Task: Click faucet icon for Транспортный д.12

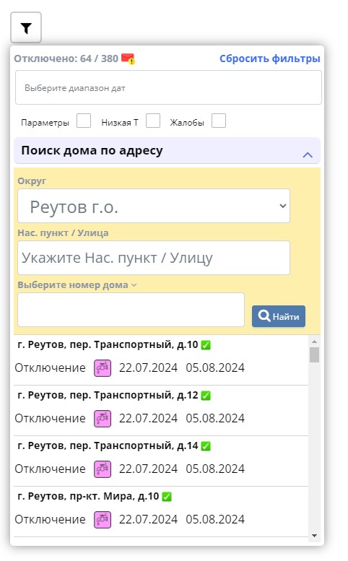Action: 103,419
